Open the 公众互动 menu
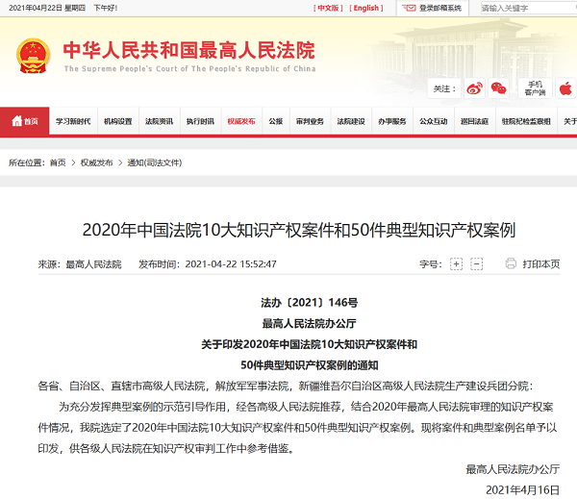 click(433, 121)
